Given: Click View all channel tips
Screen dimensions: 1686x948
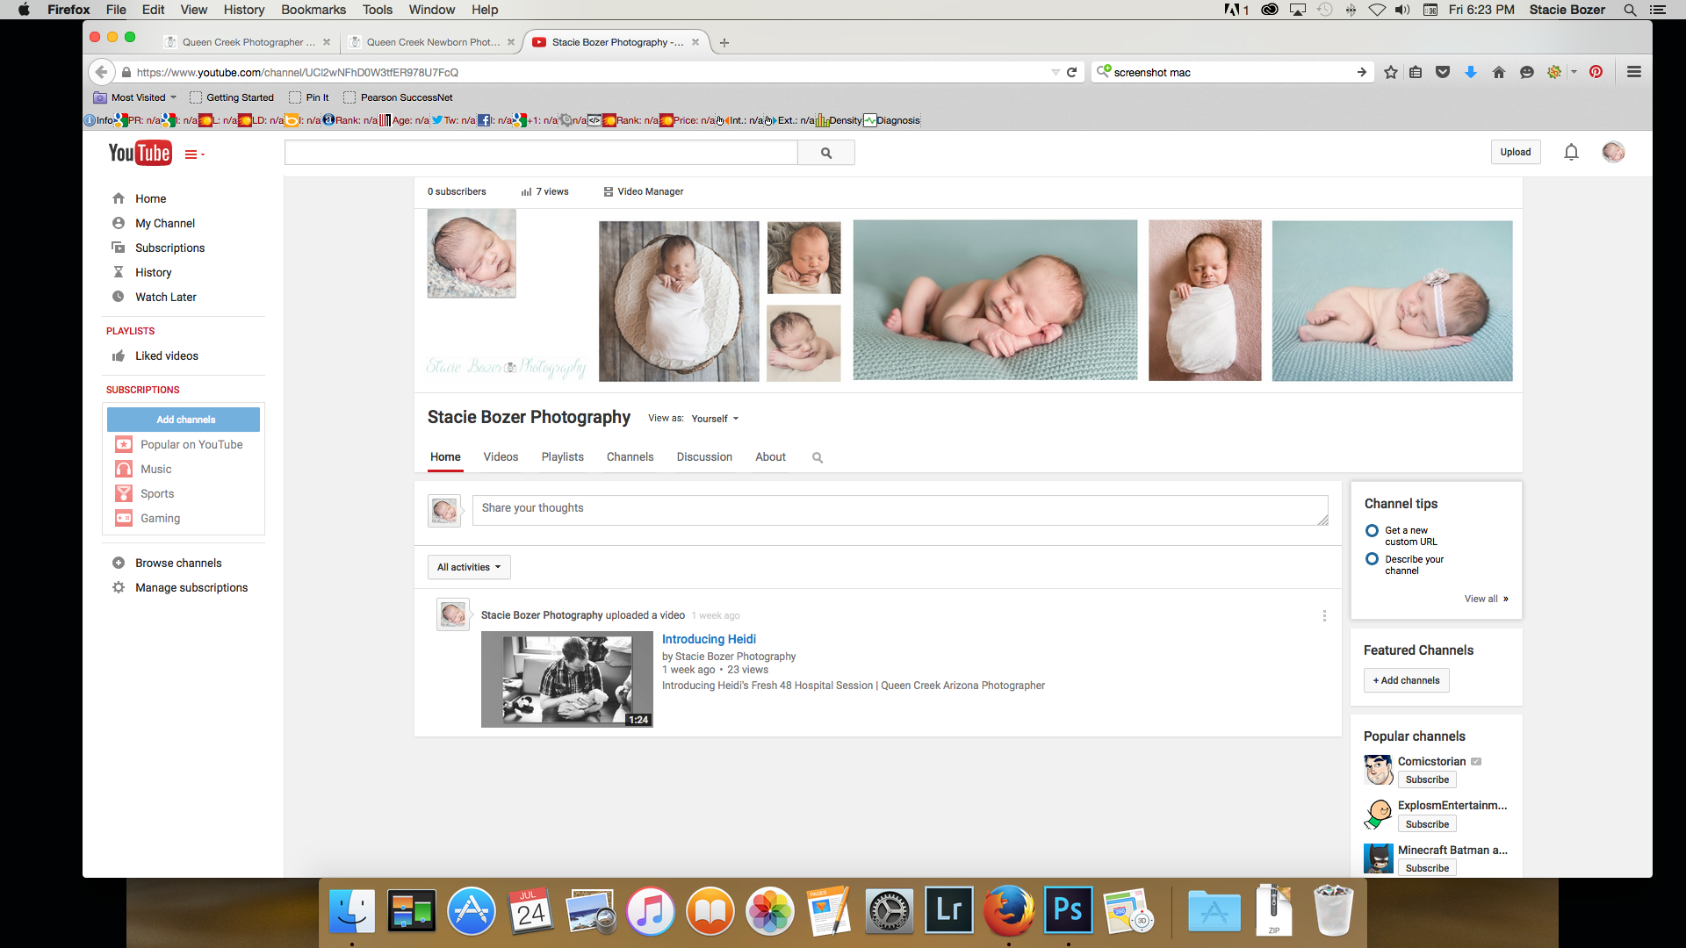Looking at the screenshot, I should click(1486, 599).
